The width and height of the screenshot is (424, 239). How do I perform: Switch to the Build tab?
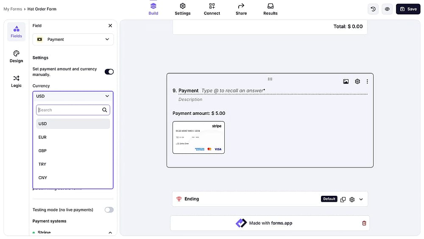pos(153,9)
